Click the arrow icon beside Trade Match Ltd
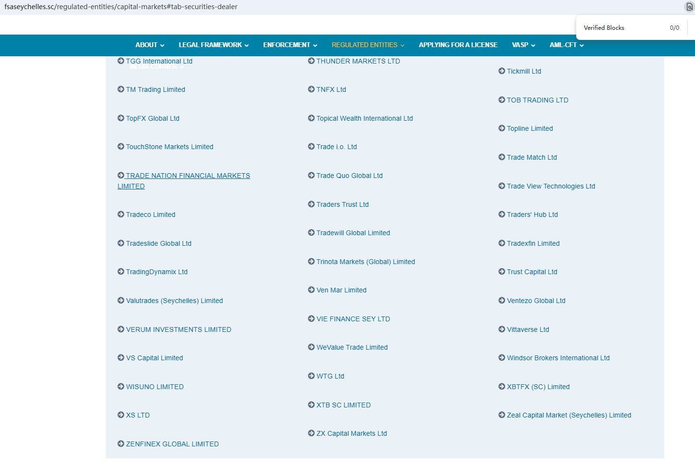 point(502,157)
